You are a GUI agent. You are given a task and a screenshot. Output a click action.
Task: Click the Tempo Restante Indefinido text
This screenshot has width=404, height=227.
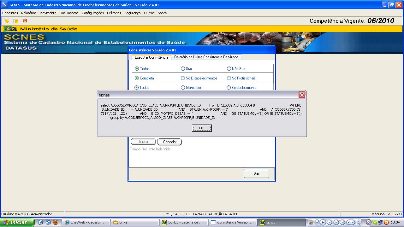click(150, 149)
